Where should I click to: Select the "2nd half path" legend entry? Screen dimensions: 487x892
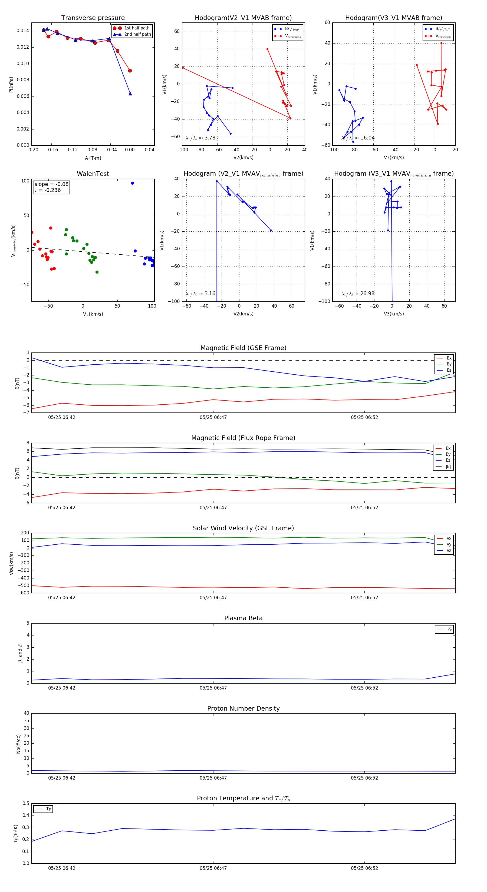point(132,34)
